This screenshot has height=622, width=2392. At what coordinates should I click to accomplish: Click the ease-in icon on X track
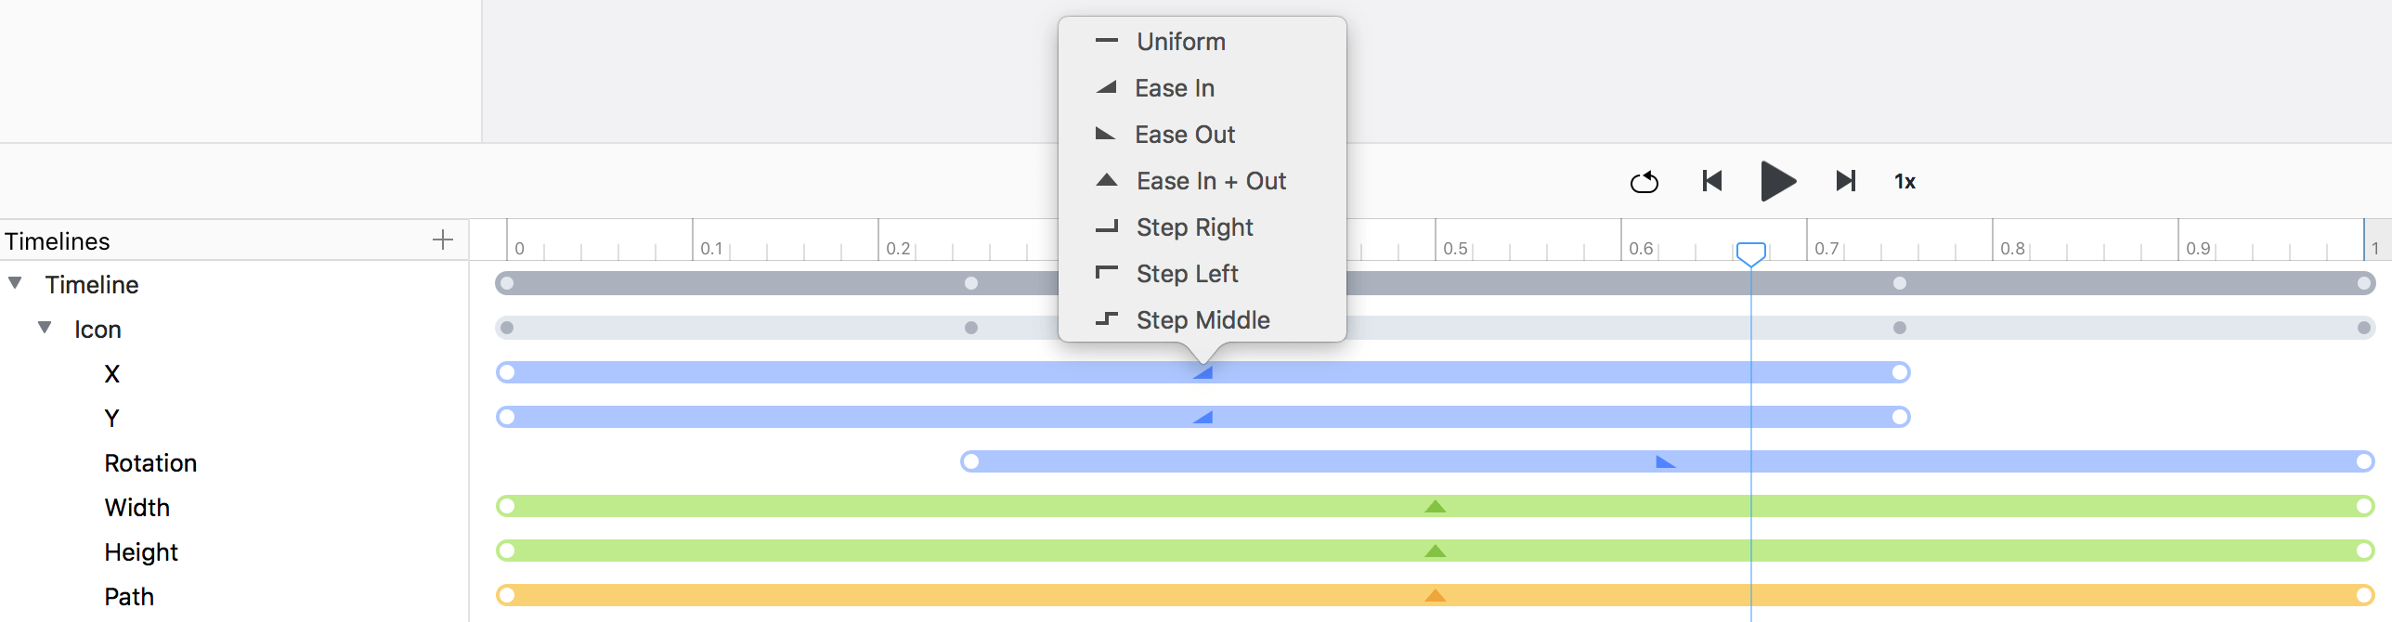(1203, 372)
